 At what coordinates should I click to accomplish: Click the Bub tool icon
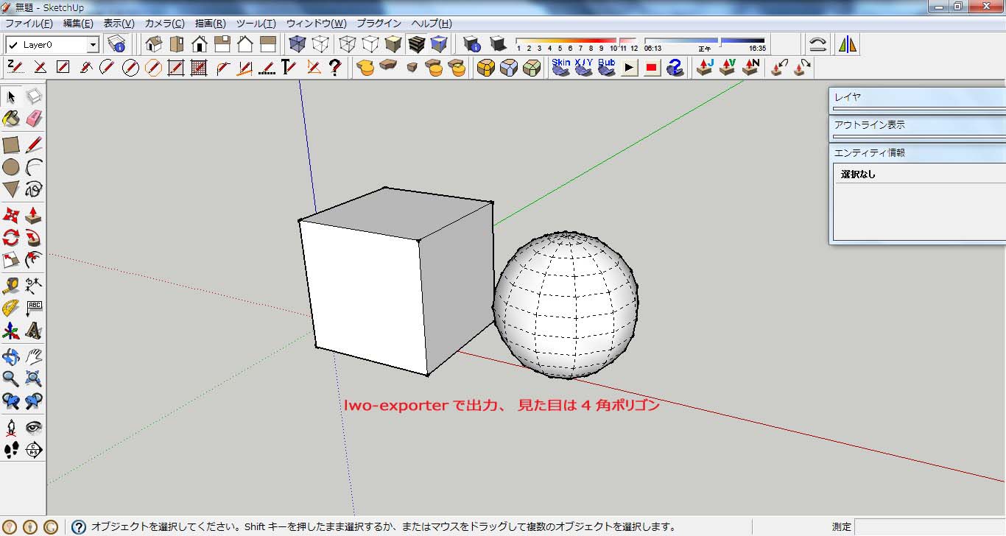606,68
